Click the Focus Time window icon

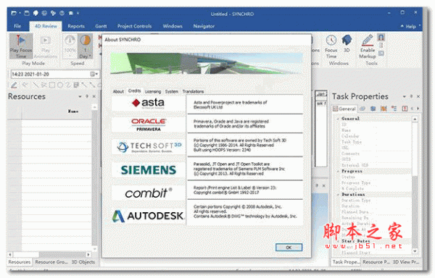[x=331, y=46]
